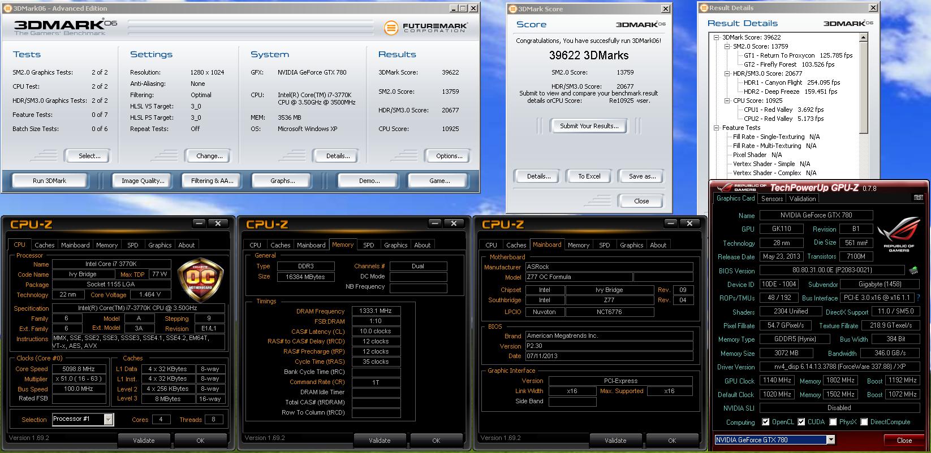Click the DRAM Frequency value 1333.1 MHz
Image resolution: width=931 pixels, height=453 pixels.
[376, 311]
